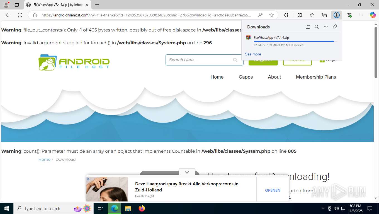
Task: Open Read aloud in address bar
Action: (260, 15)
